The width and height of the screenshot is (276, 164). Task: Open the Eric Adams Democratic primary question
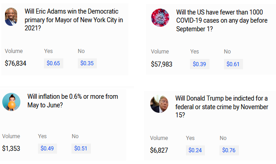click(x=74, y=20)
